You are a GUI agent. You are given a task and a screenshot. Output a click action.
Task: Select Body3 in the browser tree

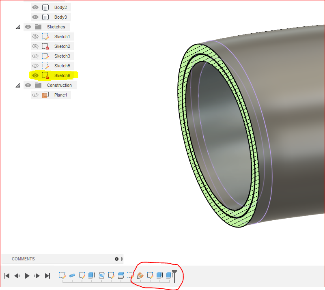(x=60, y=17)
